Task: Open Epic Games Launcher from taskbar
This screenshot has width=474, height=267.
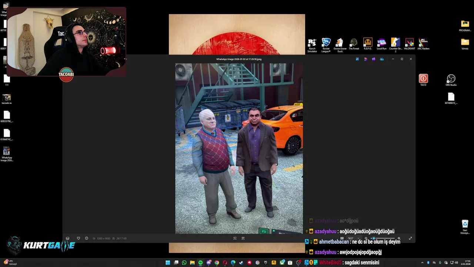Action: [x=266, y=263]
